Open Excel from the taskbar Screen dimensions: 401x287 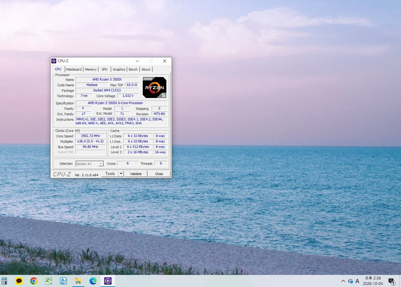pyautogui.click(x=49, y=281)
